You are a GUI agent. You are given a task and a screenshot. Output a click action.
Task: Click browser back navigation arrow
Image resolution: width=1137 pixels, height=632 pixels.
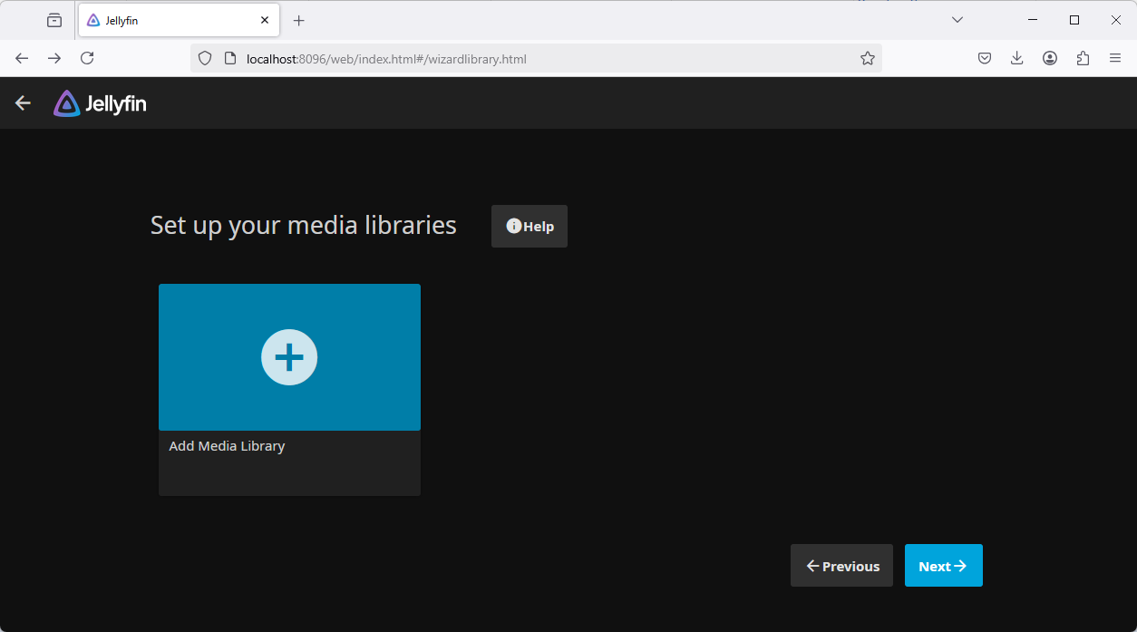tap(22, 59)
